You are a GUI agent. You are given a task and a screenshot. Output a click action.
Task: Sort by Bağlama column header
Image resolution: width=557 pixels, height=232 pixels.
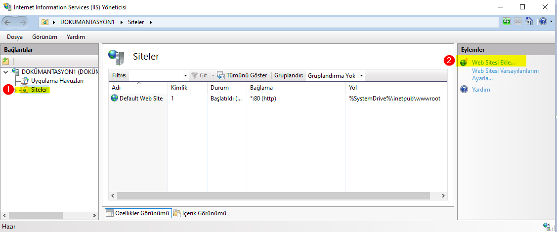pos(296,88)
